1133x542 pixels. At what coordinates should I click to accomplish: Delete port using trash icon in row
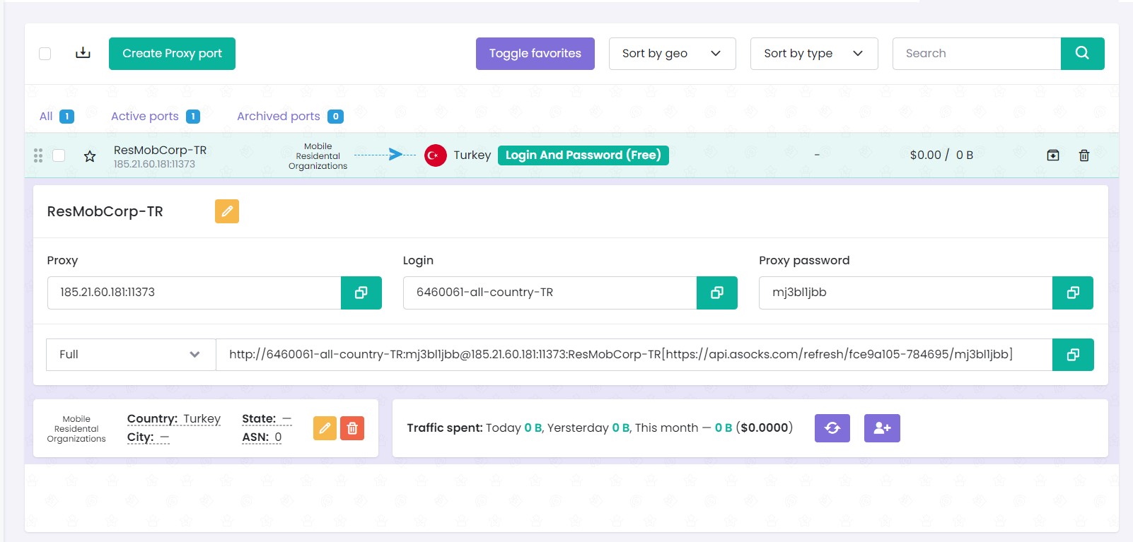click(1083, 155)
